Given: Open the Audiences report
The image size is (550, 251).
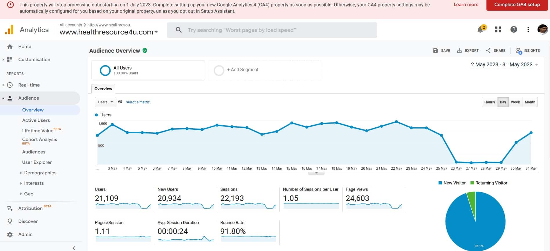Looking at the screenshot, I should [34, 152].
